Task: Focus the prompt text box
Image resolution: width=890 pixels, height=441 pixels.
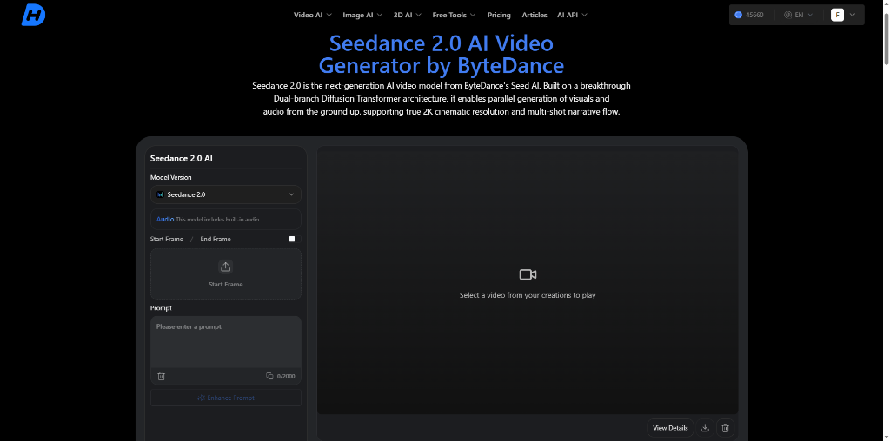Action: click(225, 342)
